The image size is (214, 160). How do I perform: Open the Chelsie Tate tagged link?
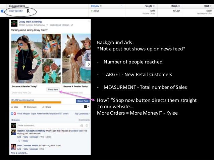(x=77, y=131)
